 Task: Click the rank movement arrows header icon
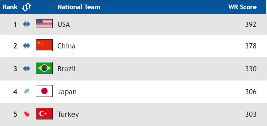[x=27, y=7]
